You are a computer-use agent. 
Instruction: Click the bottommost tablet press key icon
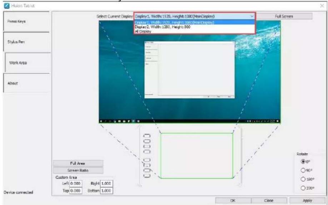(x=147, y=175)
